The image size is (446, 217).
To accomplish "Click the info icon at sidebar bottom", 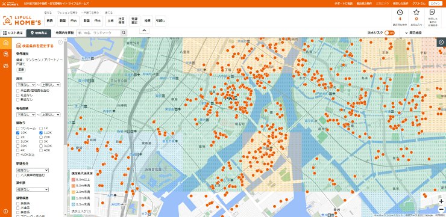I will point(5,211).
